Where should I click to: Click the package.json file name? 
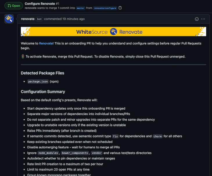coord(38,82)
